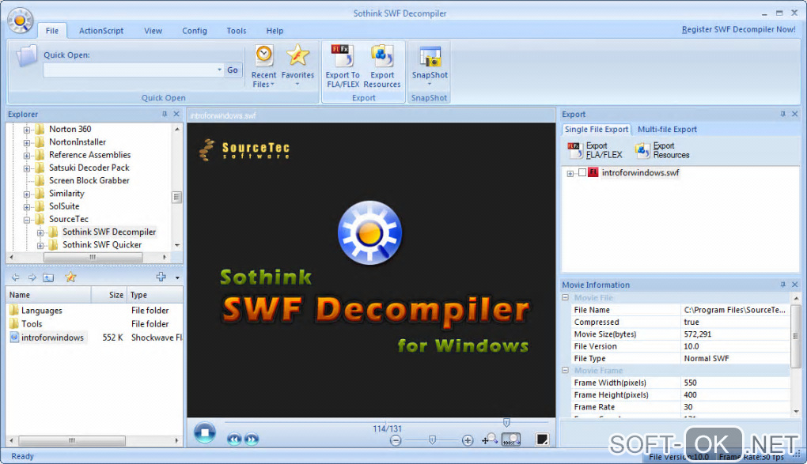Expand the Satsuki Decoder Pack folder

coord(27,168)
